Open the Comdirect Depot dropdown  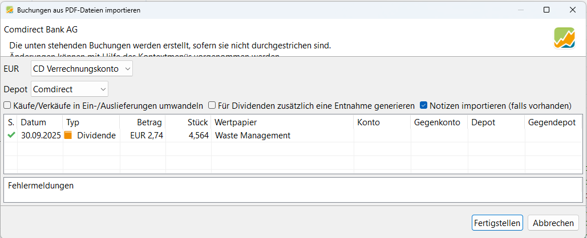70,89
